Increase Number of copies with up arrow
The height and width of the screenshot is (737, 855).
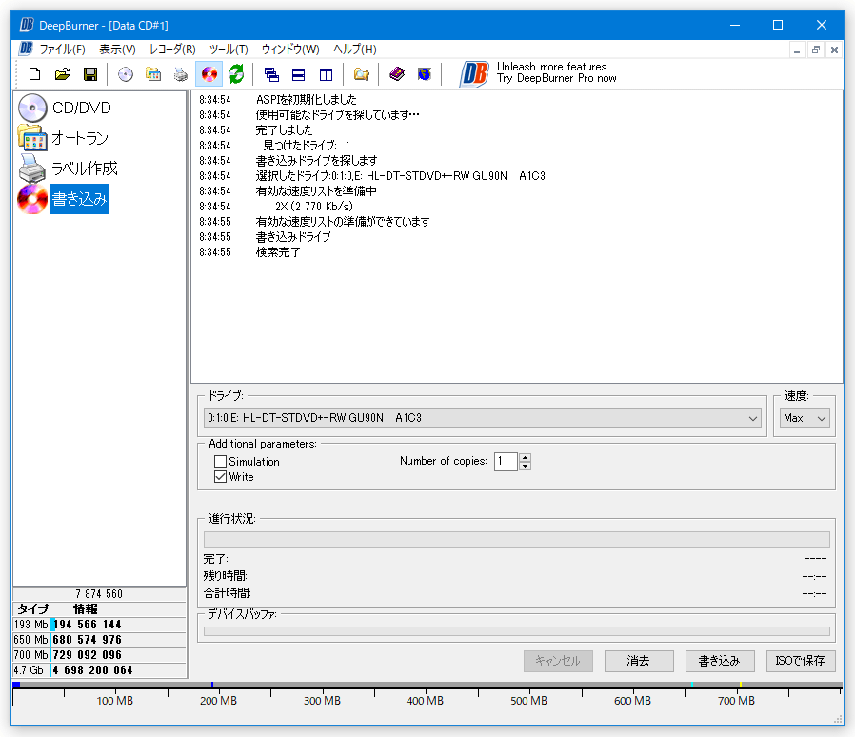click(526, 457)
